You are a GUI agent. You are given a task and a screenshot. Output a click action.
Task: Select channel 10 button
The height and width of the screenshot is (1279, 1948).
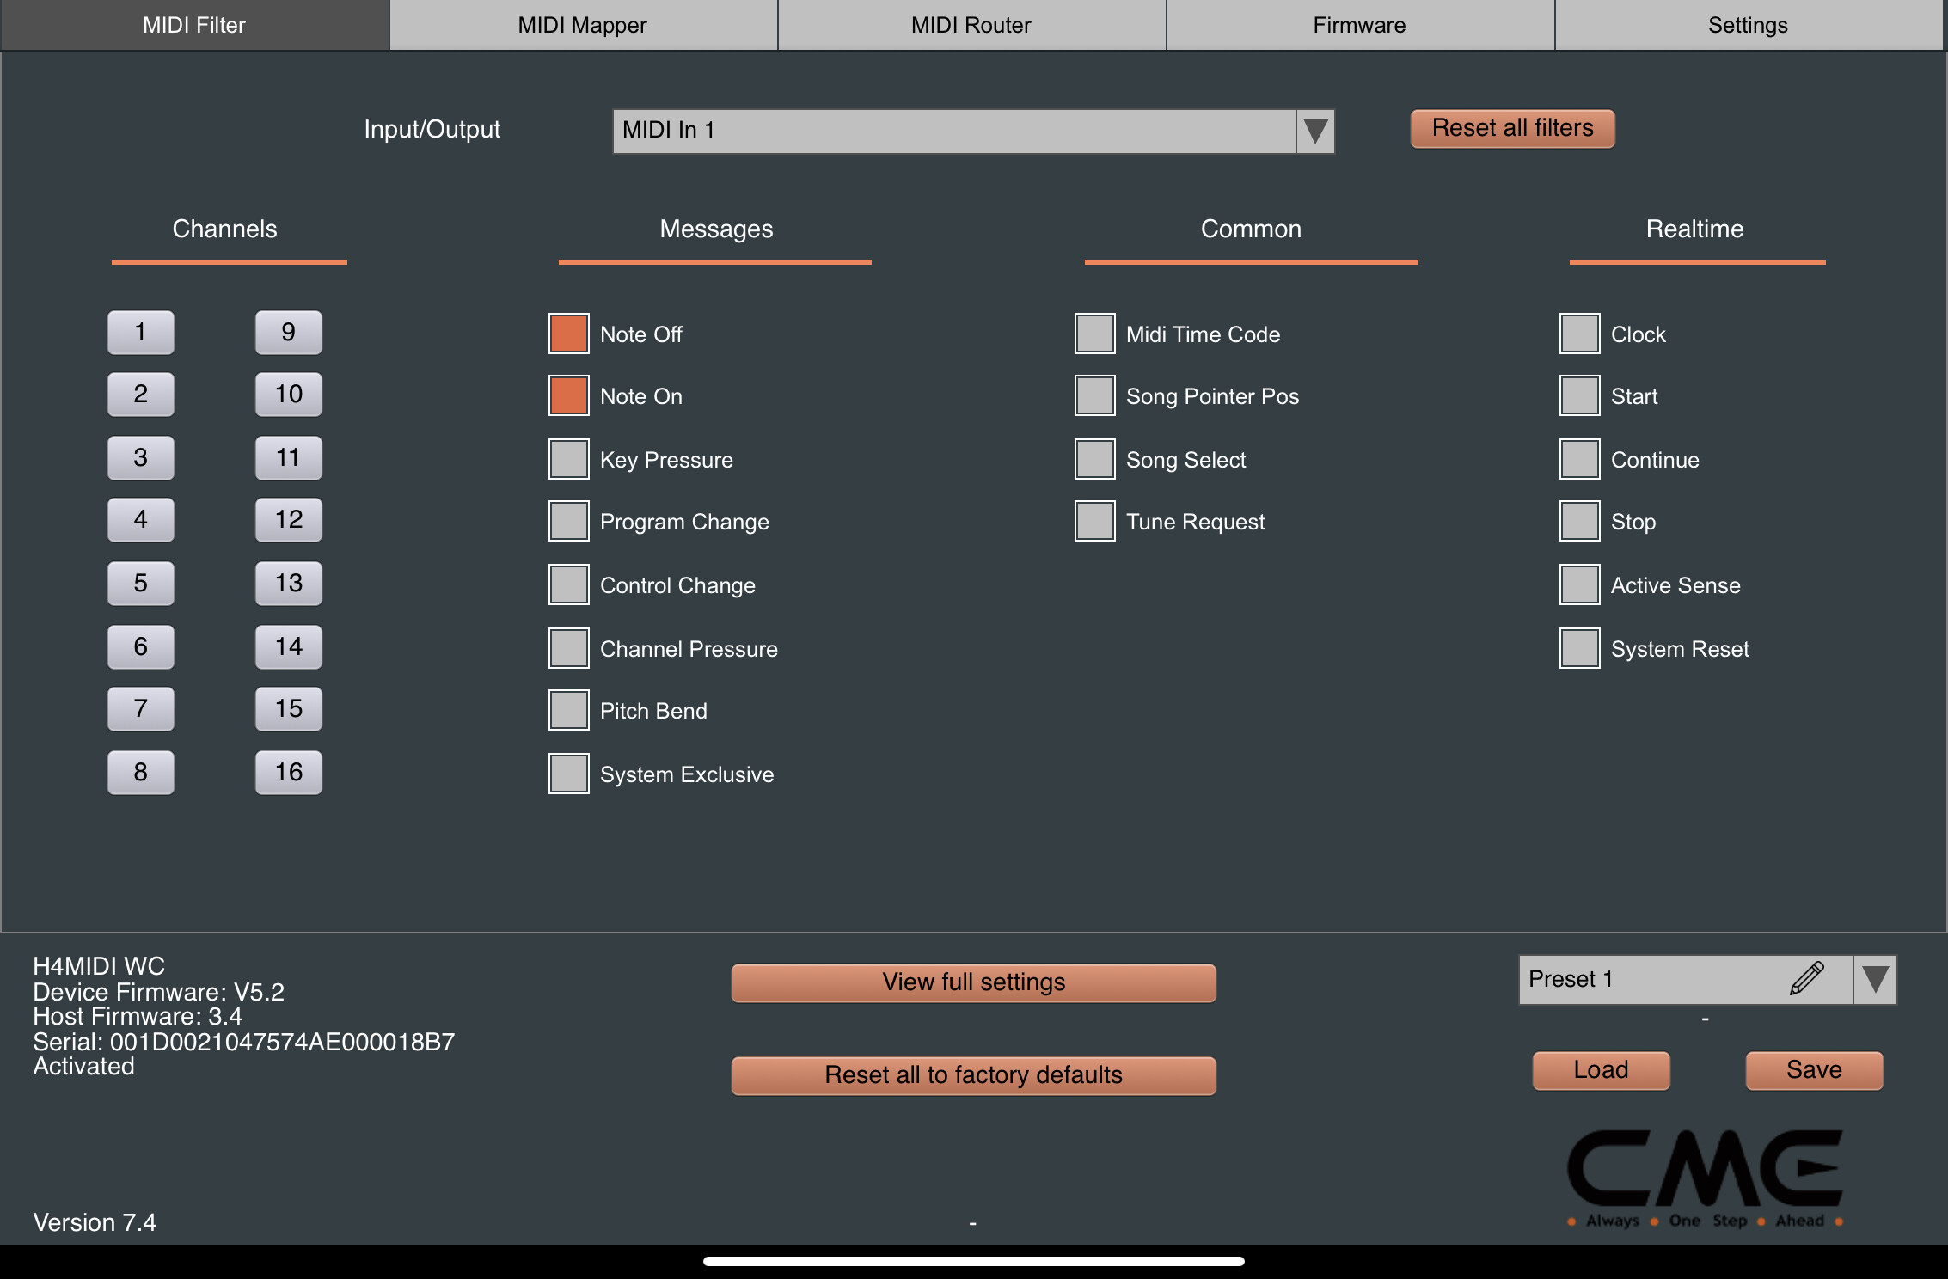pyautogui.click(x=289, y=395)
